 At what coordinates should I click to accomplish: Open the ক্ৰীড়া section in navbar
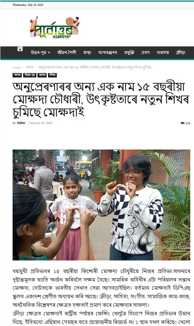[180, 53]
